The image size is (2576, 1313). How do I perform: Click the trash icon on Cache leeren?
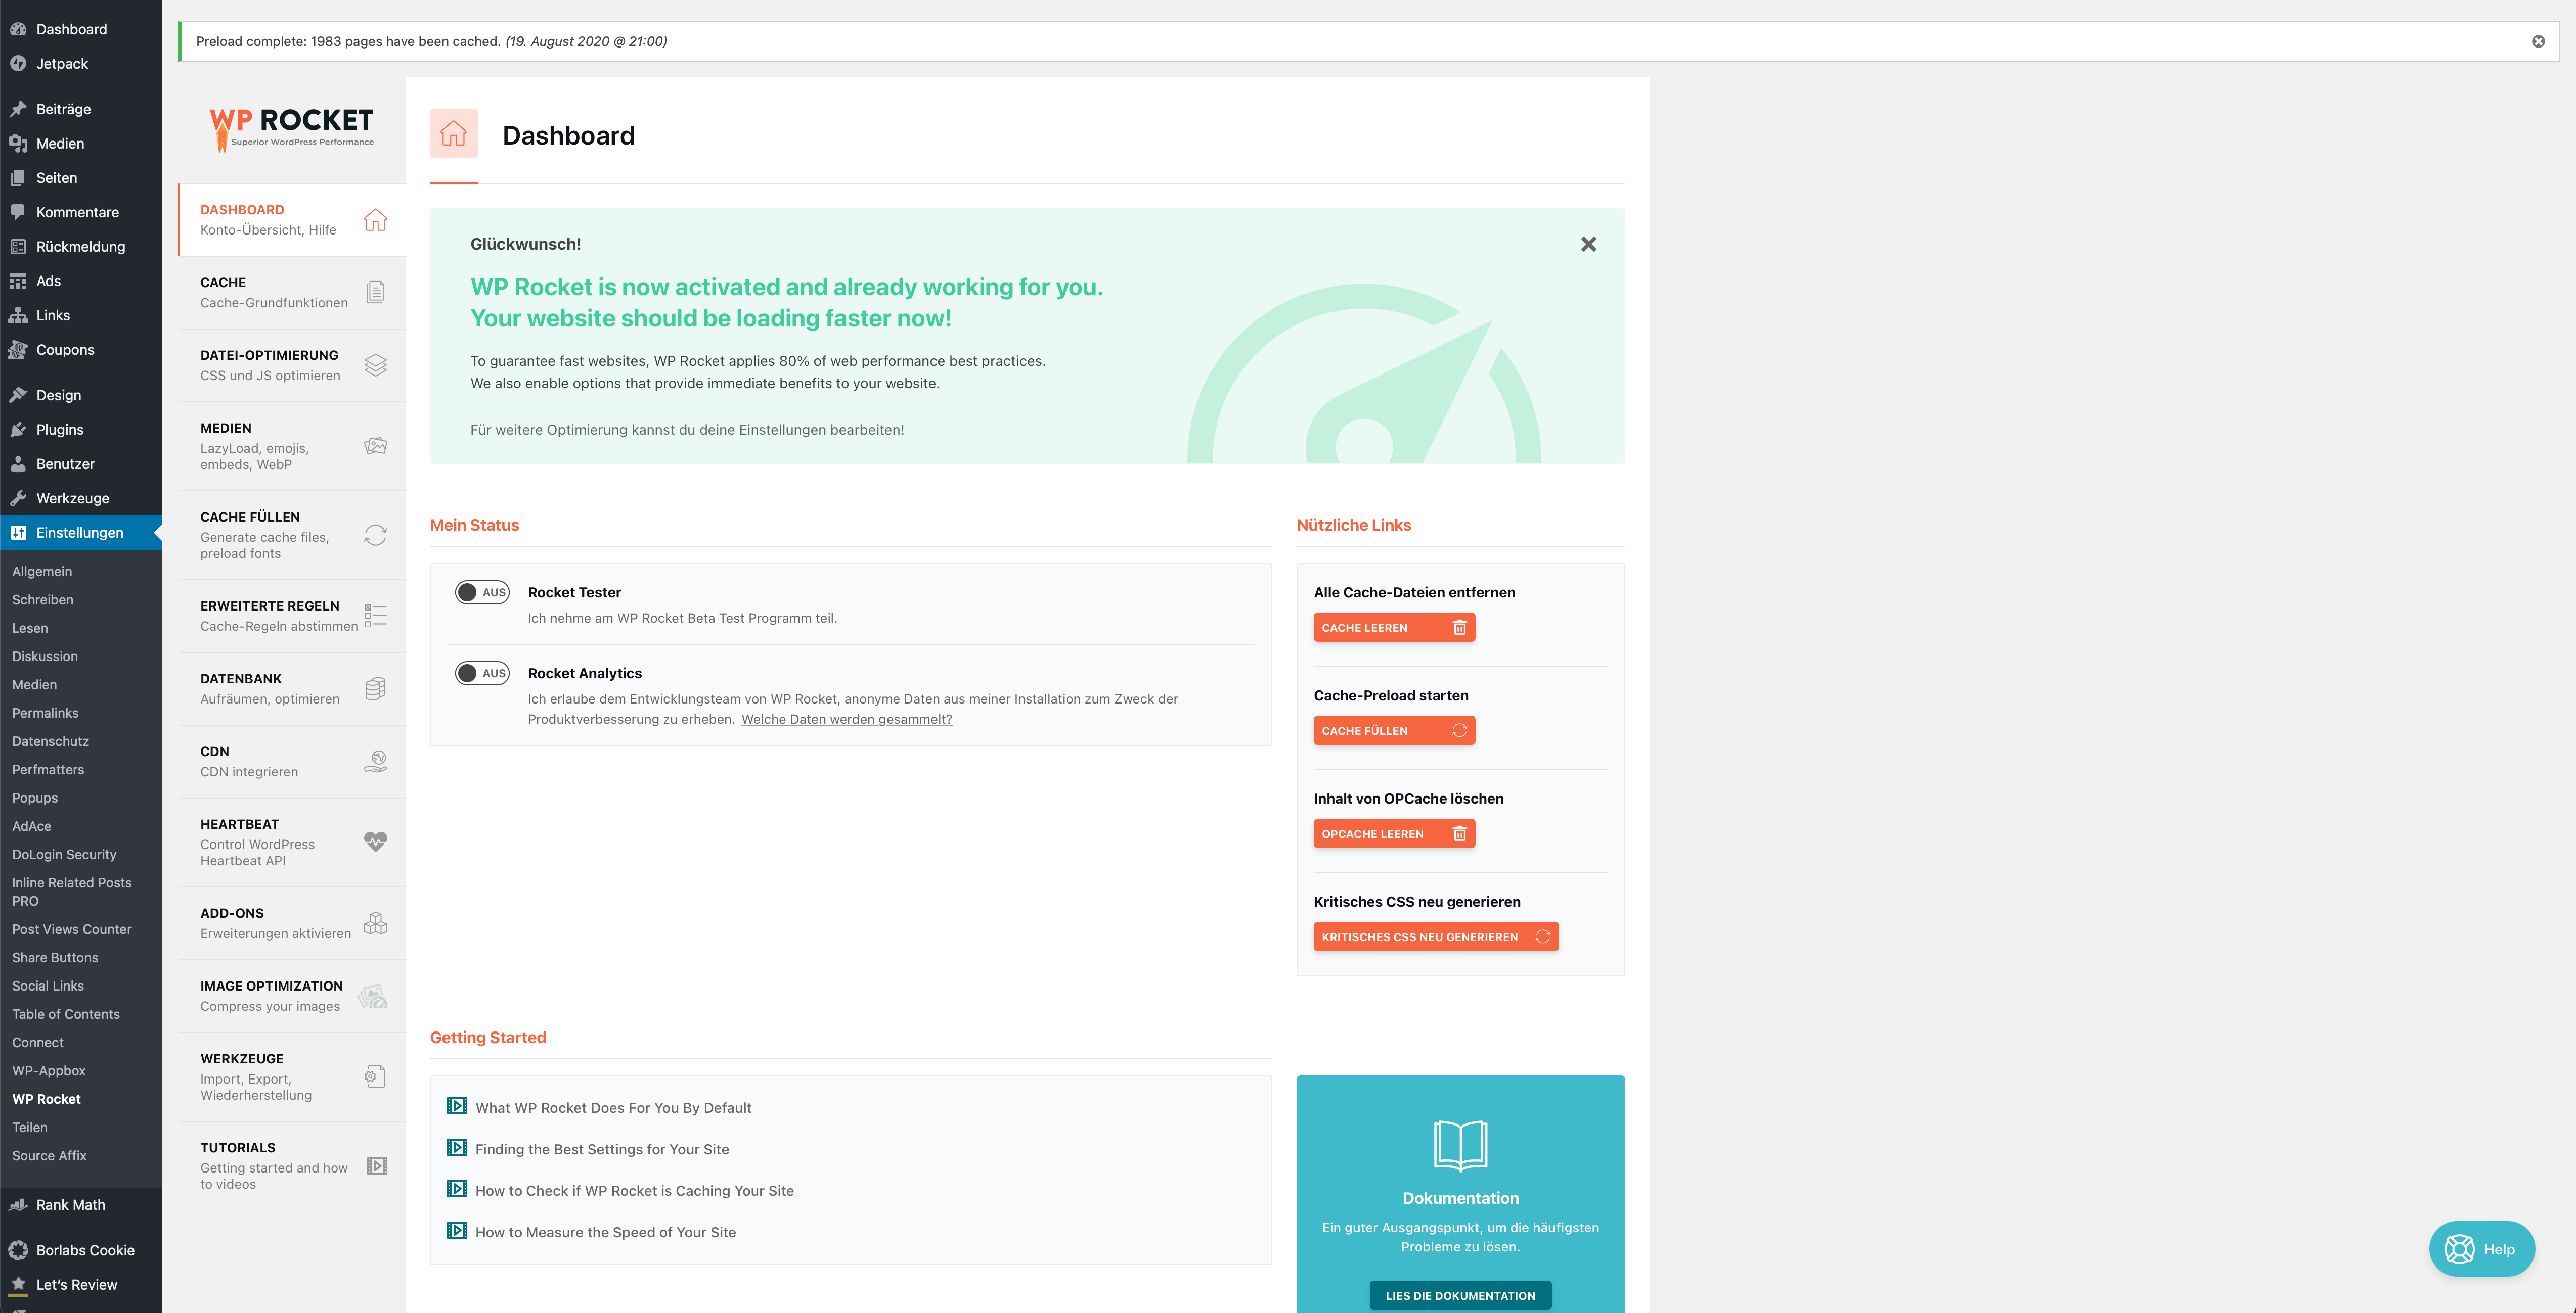(1459, 628)
